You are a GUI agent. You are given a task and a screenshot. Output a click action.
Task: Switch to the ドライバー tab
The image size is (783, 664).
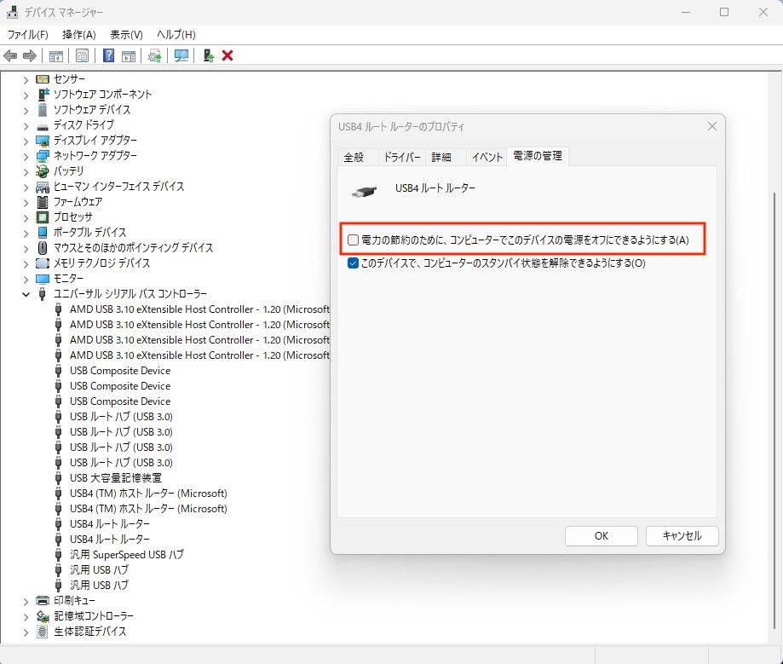pyautogui.click(x=402, y=157)
